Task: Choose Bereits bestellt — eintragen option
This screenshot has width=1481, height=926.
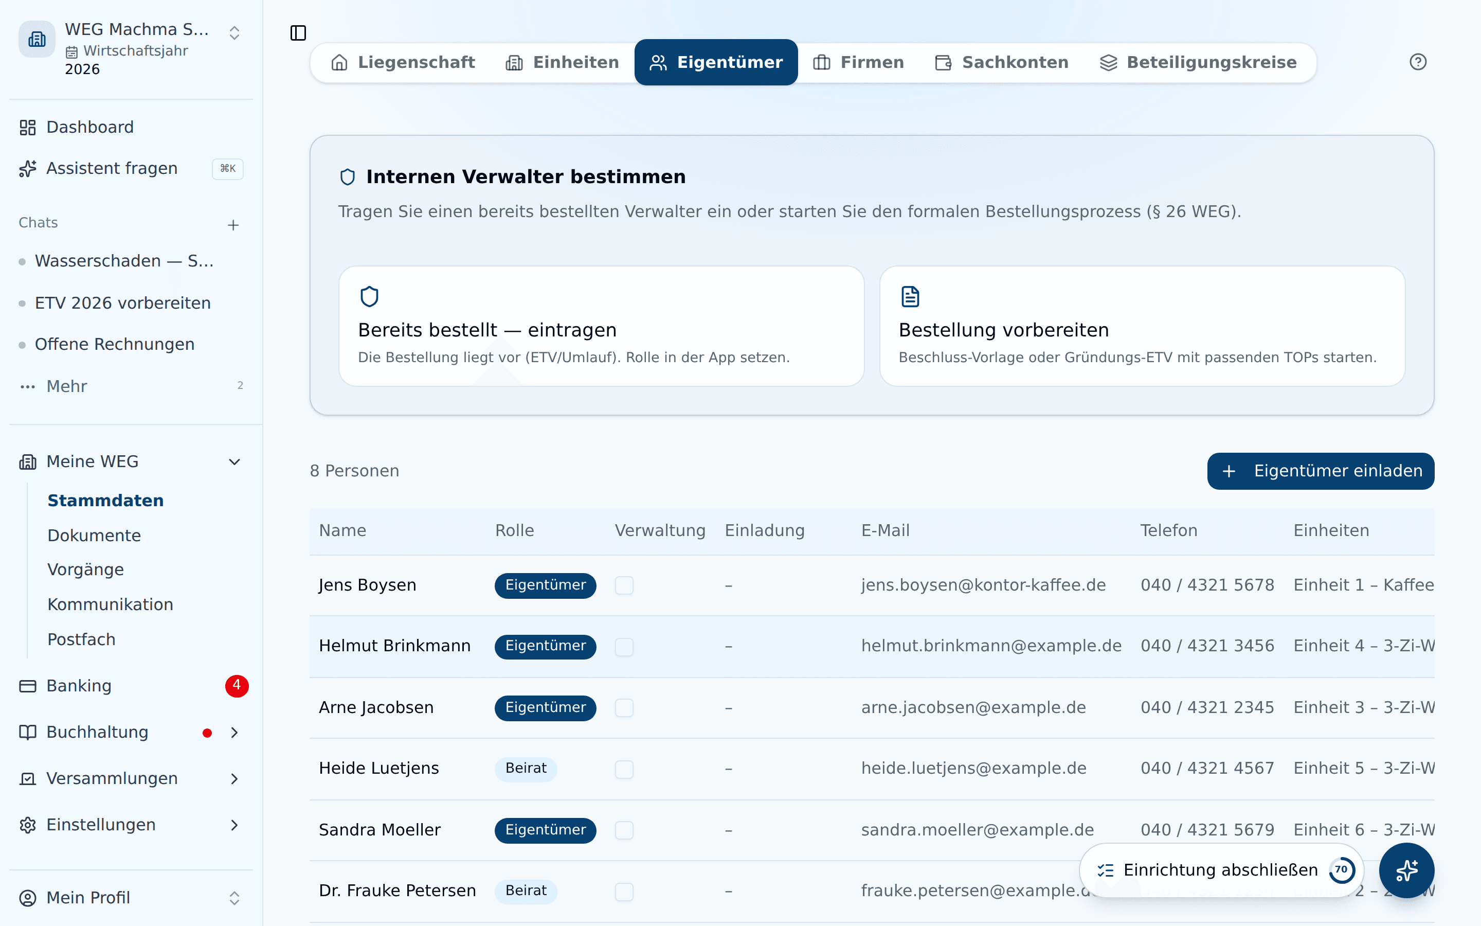Action: (601, 326)
